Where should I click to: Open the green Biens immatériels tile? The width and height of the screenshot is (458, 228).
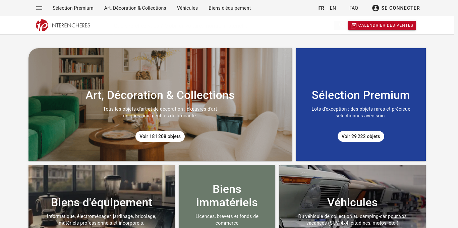(227, 197)
